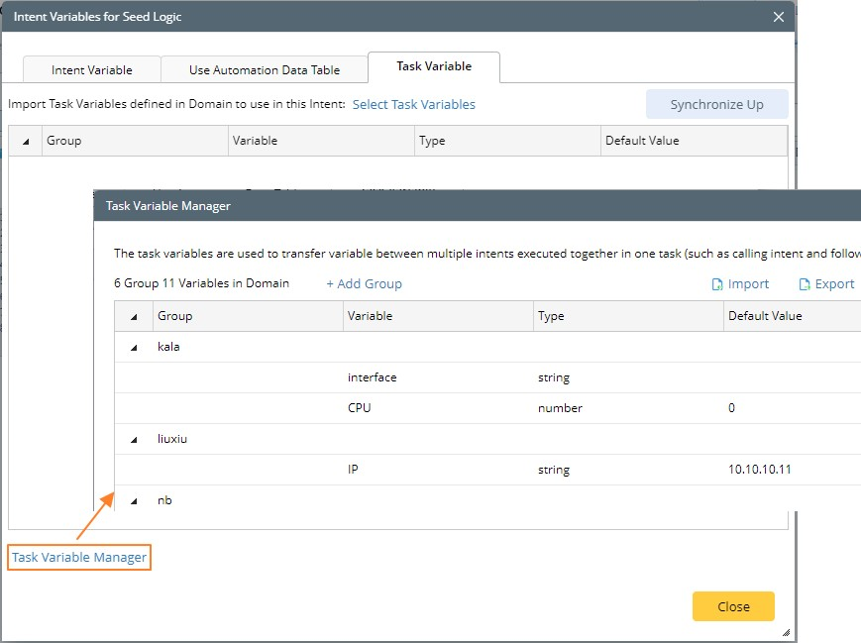Click the Import icon in Task Variable Manager
Viewport: 861px width, 643px height.
(x=717, y=284)
